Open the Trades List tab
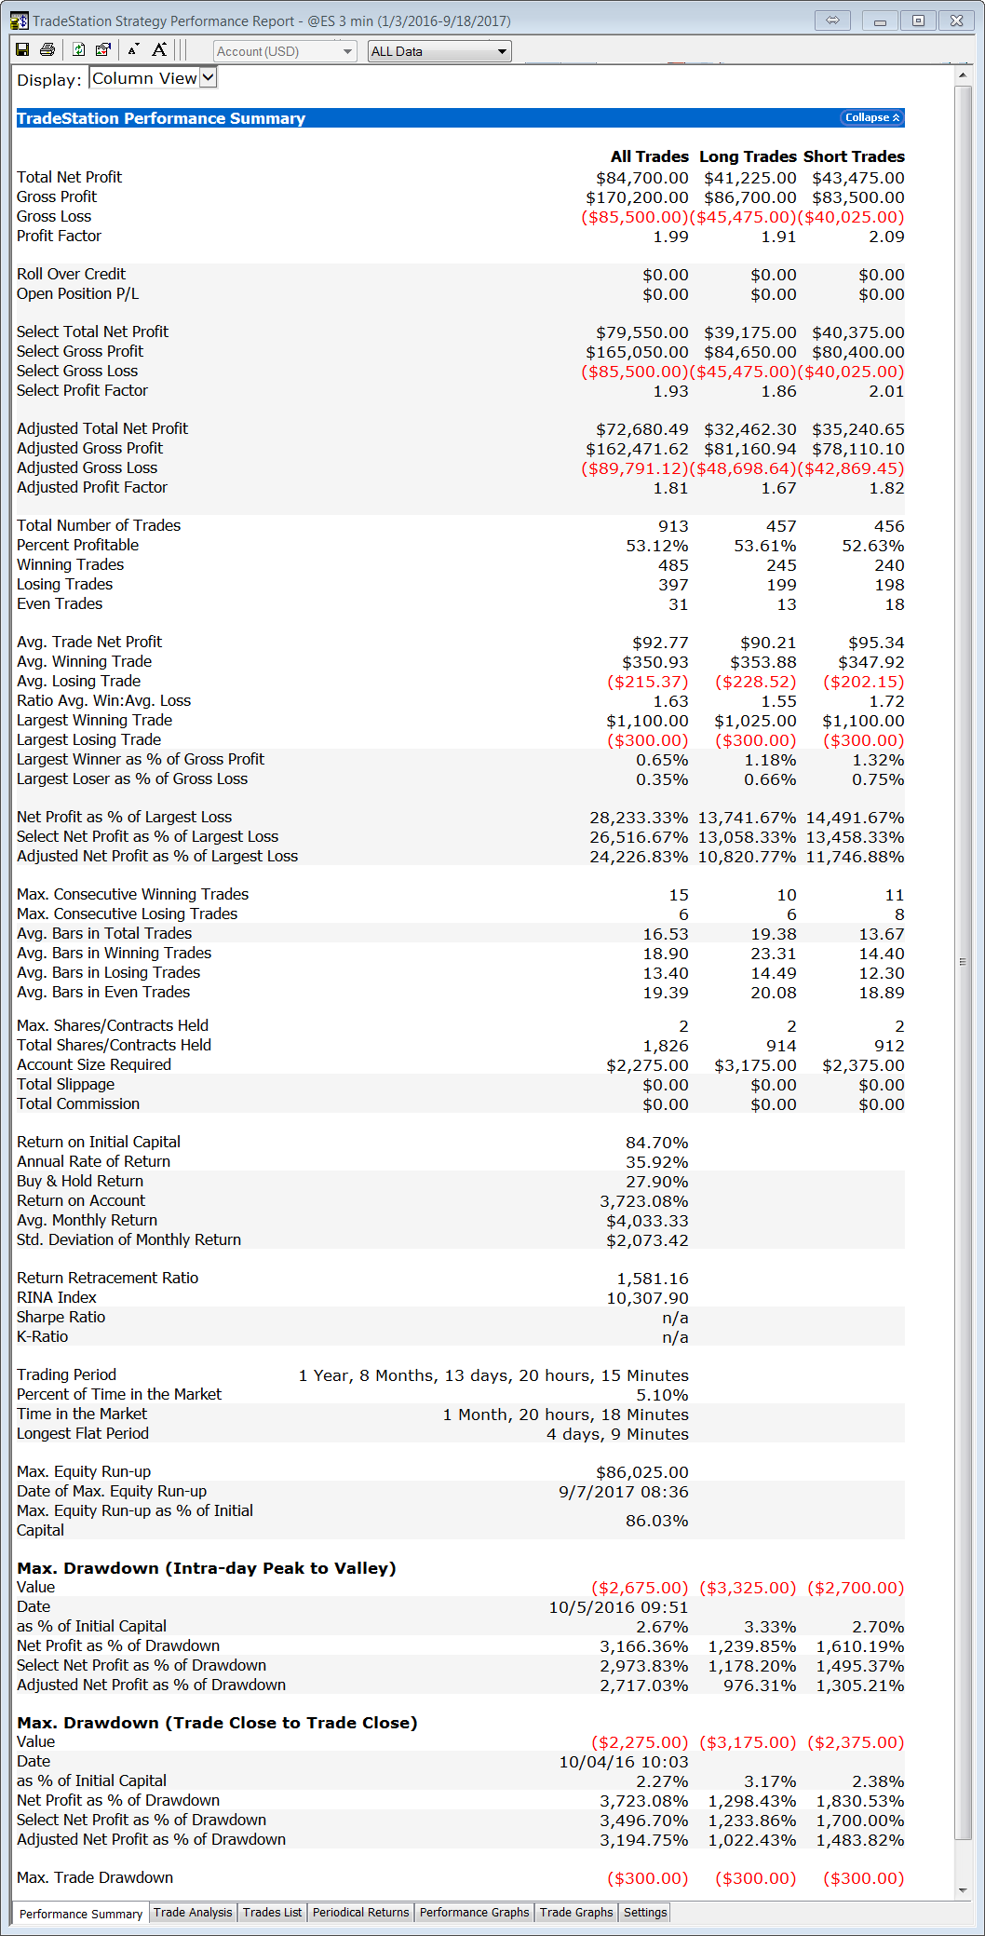 pos(272,1913)
